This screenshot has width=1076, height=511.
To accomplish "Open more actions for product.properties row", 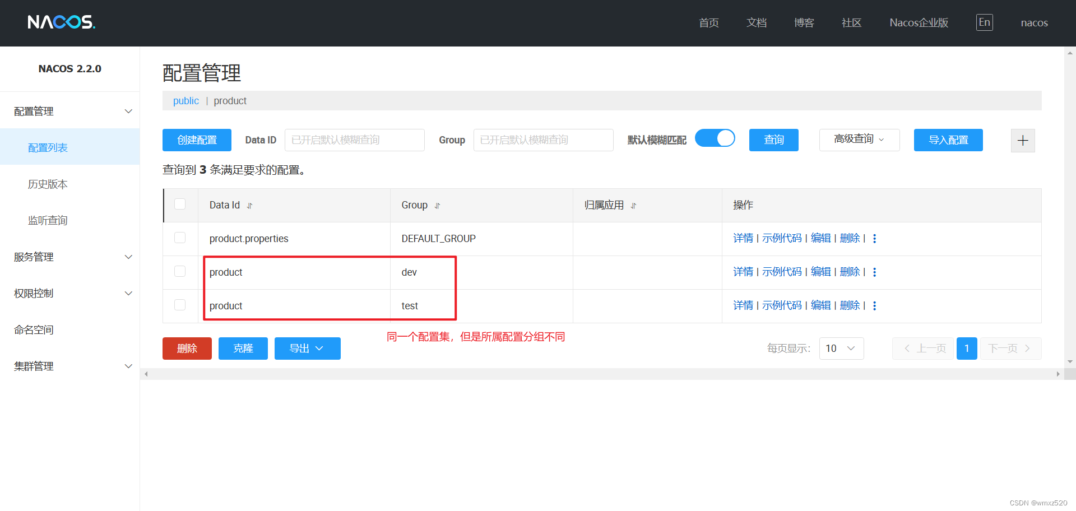I will point(874,239).
